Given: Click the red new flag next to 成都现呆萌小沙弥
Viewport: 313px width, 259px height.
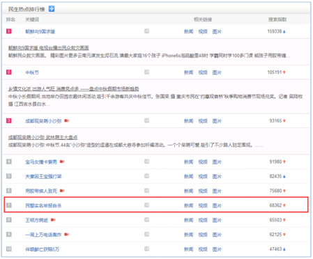Looking at the screenshot, I should (x=67, y=120).
